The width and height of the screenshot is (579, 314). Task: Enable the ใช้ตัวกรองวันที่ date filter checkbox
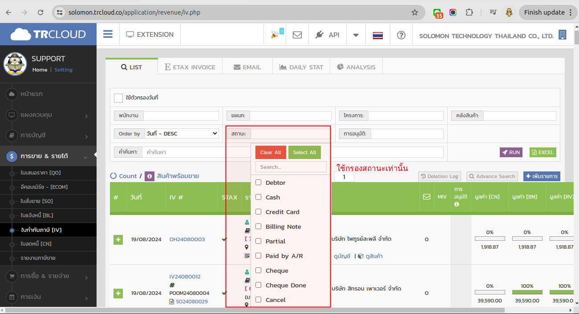118,98
